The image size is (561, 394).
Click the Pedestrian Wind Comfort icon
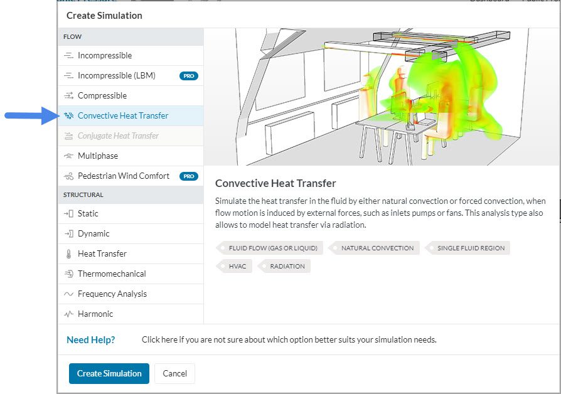click(x=68, y=176)
